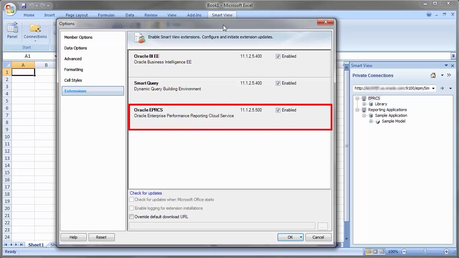Click the Save icon in Quick Access toolbar
Viewport: 459px width, 258px height.
click(x=24, y=5)
